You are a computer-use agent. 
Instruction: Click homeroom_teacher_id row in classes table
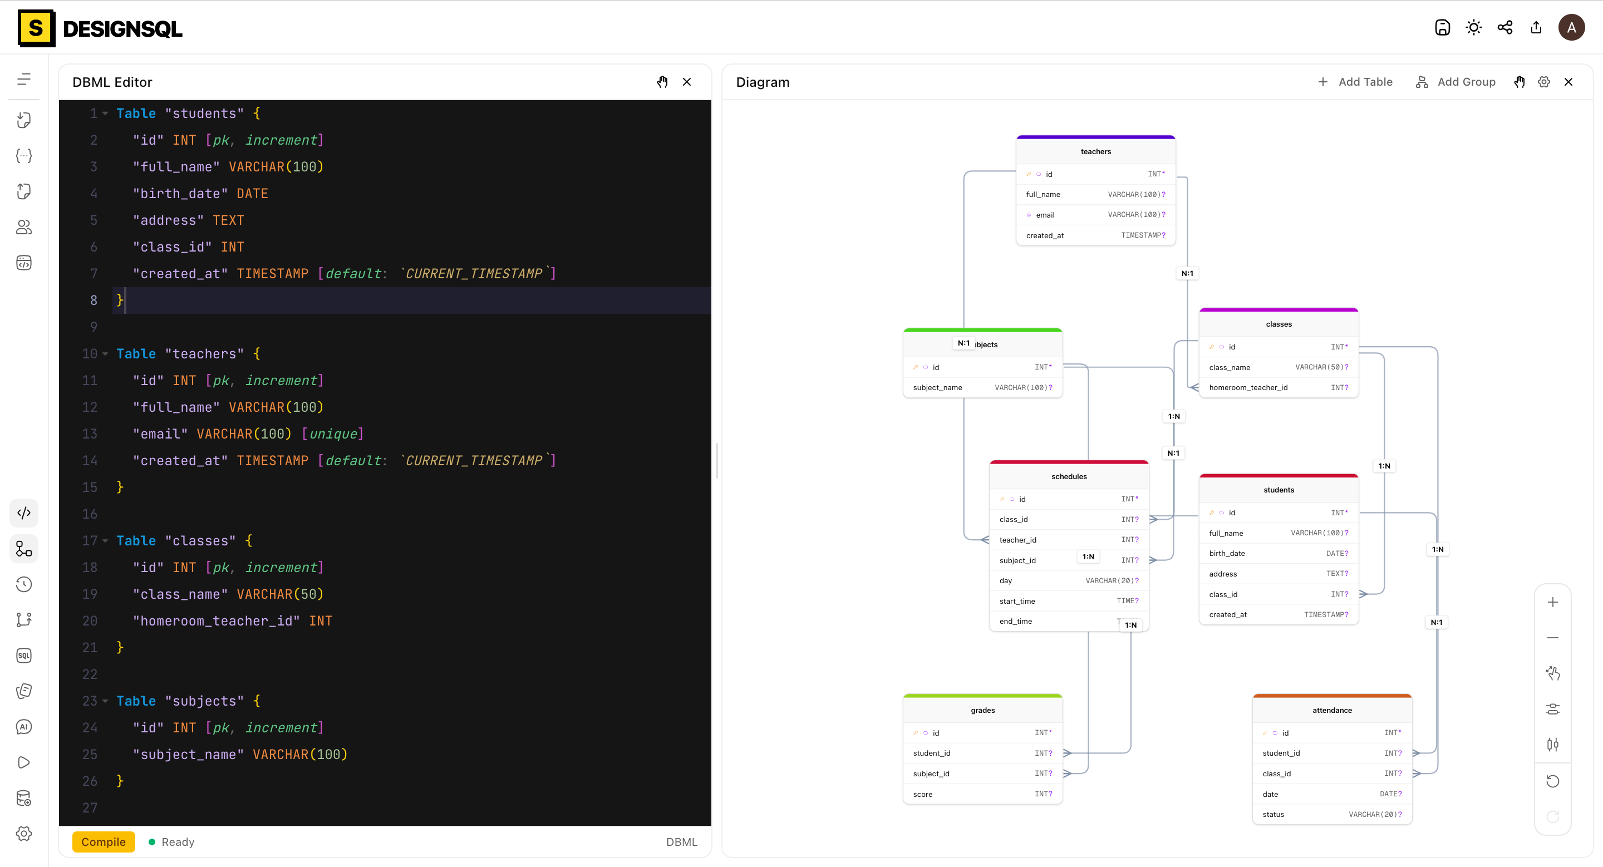click(1279, 387)
